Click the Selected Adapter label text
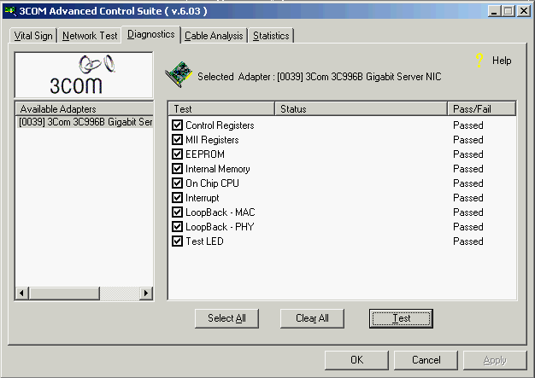Image resolution: width=535 pixels, height=378 pixels. [x=320, y=77]
